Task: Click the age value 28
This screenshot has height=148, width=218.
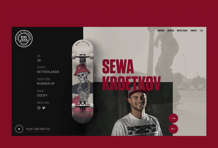Action: pyautogui.click(x=39, y=60)
